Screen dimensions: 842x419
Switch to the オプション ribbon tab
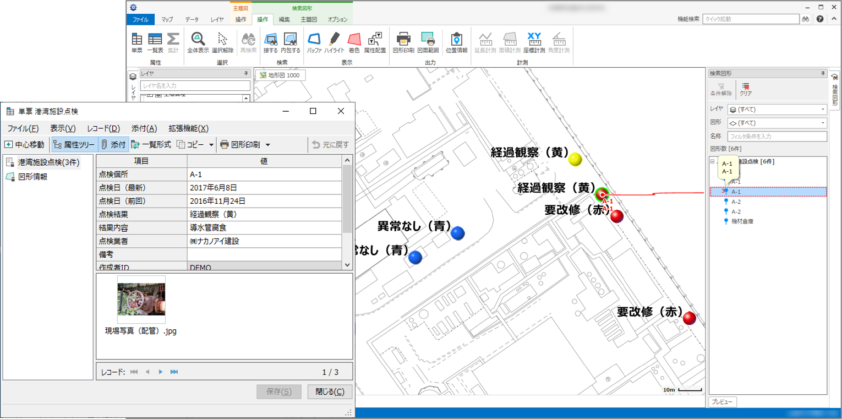point(337,19)
